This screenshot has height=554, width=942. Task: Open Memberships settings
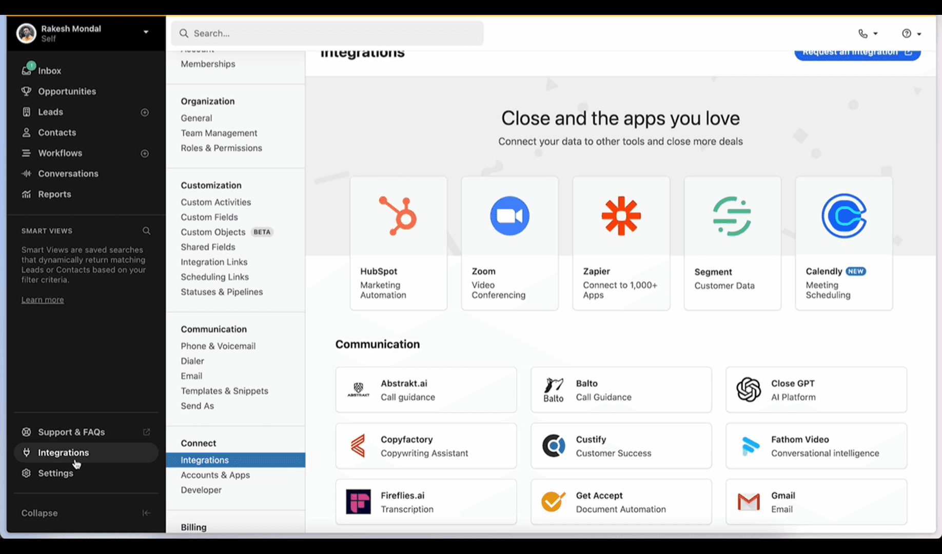pyautogui.click(x=208, y=64)
